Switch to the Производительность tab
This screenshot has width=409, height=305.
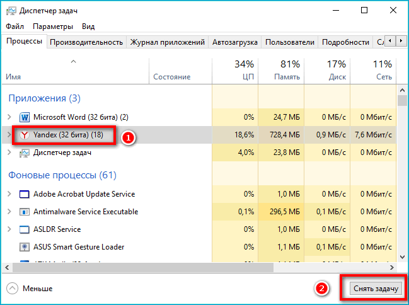click(86, 42)
